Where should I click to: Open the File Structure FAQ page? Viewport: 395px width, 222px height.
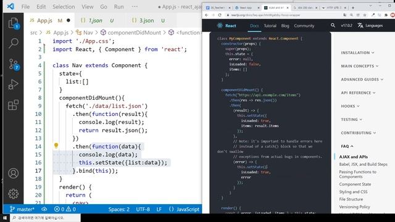tap(351, 199)
